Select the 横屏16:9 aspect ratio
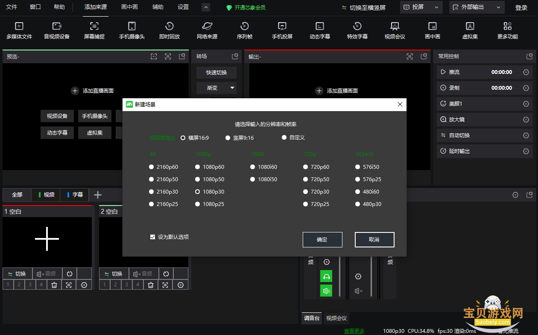The image size is (538, 335). point(195,138)
